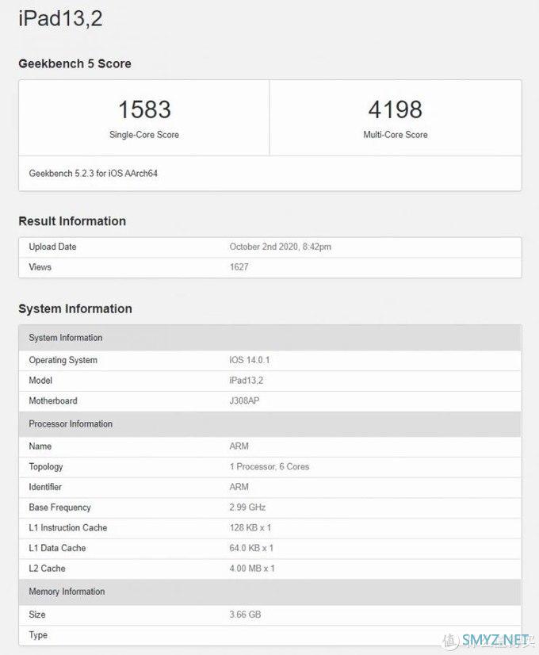The width and height of the screenshot is (539, 655).
Task: Select the 2.99 GHz value
Action: [x=247, y=508]
